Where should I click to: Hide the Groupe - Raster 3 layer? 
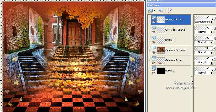click(x=153, y=22)
